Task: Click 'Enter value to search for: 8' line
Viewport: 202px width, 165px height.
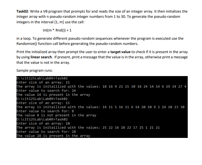Action: pyautogui.click(x=45, y=111)
